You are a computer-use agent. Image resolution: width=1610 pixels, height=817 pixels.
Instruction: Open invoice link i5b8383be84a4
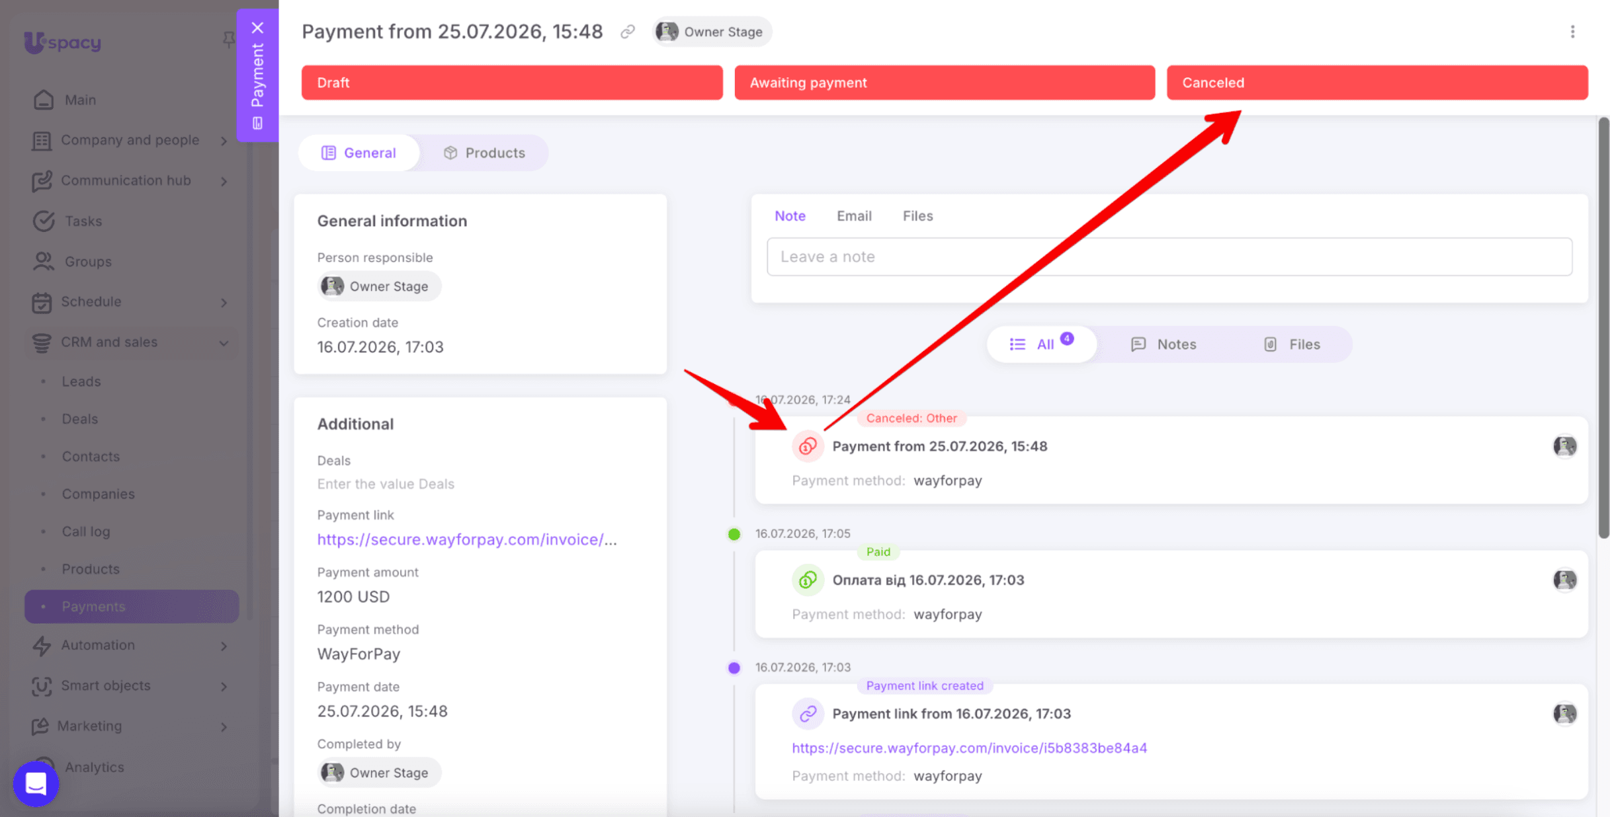[x=970, y=748]
